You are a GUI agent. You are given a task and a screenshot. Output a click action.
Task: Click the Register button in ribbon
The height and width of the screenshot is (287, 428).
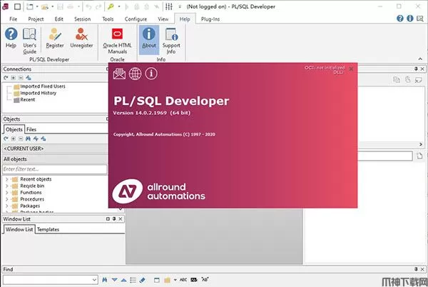click(x=55, y=38)
